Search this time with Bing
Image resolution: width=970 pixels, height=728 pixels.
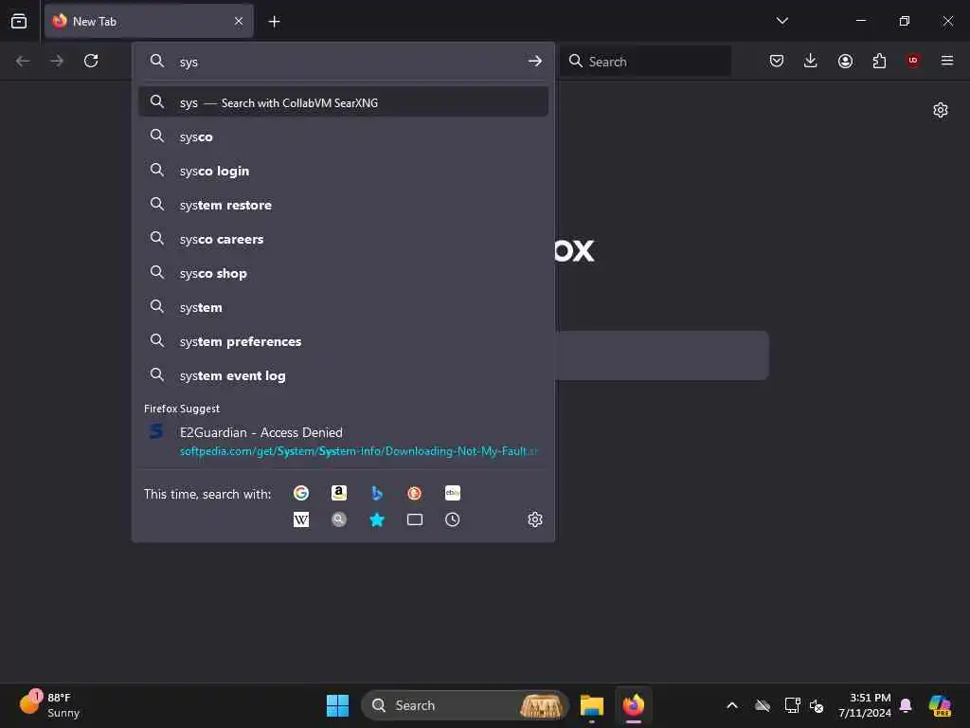click(x=377, y=493)
